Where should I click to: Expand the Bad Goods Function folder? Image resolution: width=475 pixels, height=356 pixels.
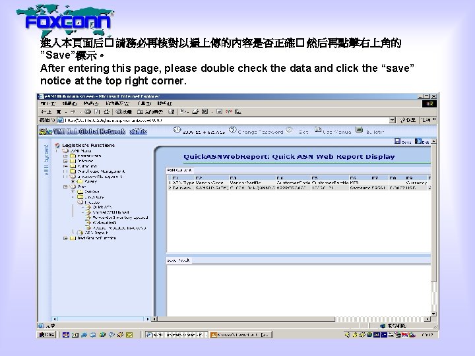(65, 238)
